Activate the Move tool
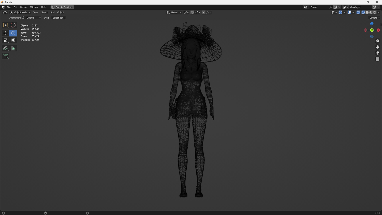 pyautogui.click(x=5, y=33)
